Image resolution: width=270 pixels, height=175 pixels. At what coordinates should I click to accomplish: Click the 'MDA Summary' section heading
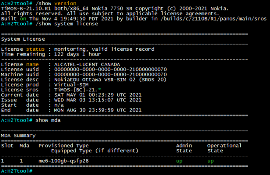click(18, 135)
